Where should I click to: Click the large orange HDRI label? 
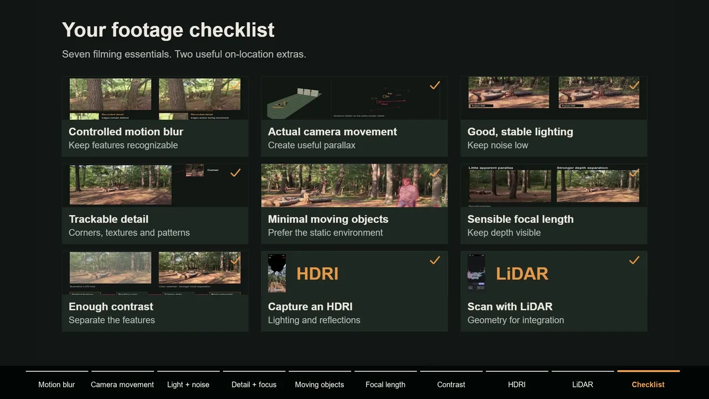coord(317,273)
